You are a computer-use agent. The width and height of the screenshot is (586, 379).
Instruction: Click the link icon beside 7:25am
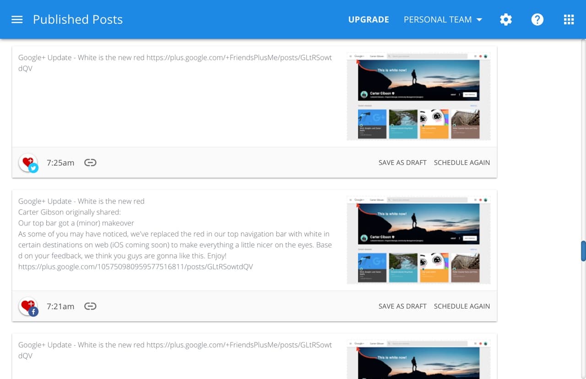(x=90, y=162)
